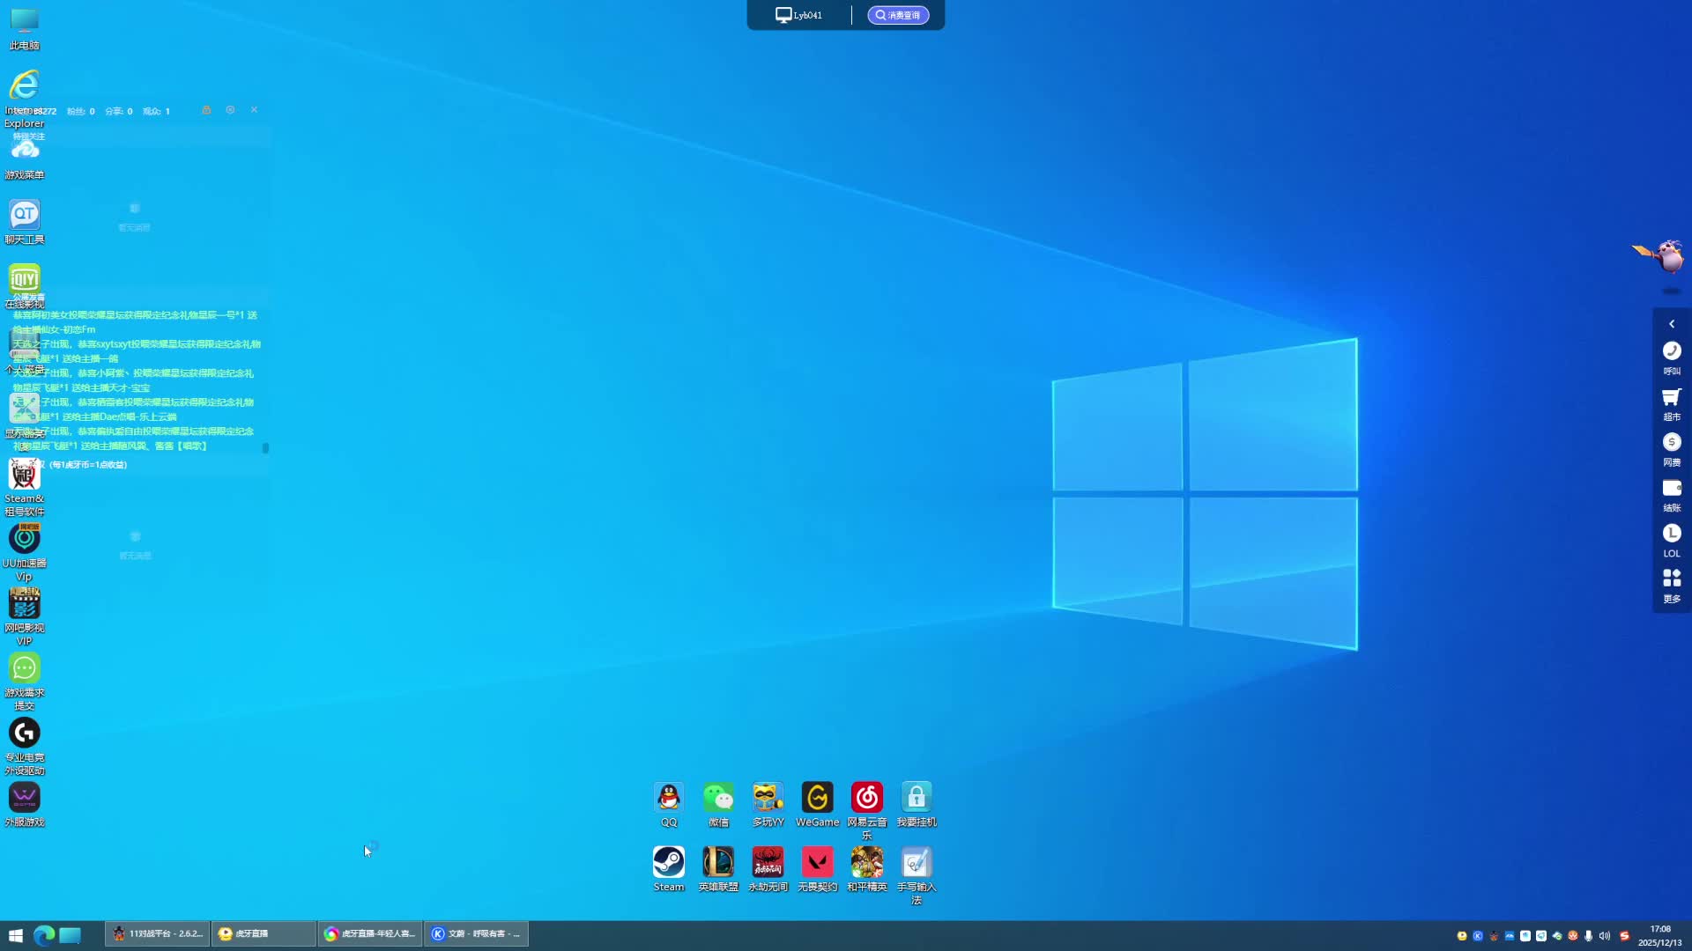Open the 微信 WeChat shortcut

(718, 798)
